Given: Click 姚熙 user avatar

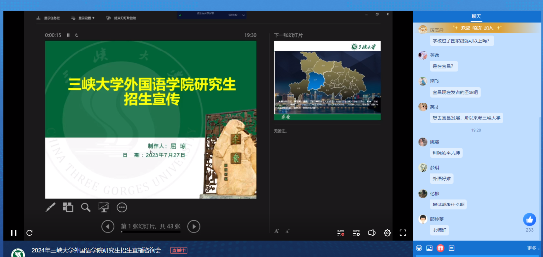Looking at the screenshot, I should click(423, 142).
